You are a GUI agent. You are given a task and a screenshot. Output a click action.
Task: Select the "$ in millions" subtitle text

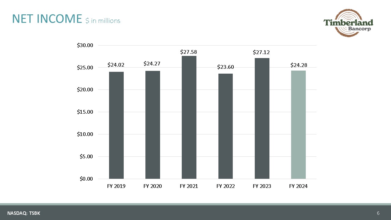coord(103,21)
